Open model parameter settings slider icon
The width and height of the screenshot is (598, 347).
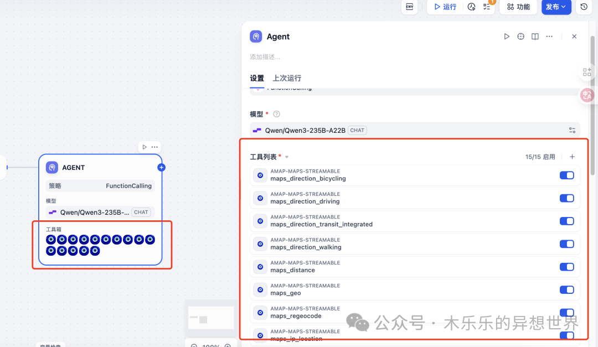[572, 131]
